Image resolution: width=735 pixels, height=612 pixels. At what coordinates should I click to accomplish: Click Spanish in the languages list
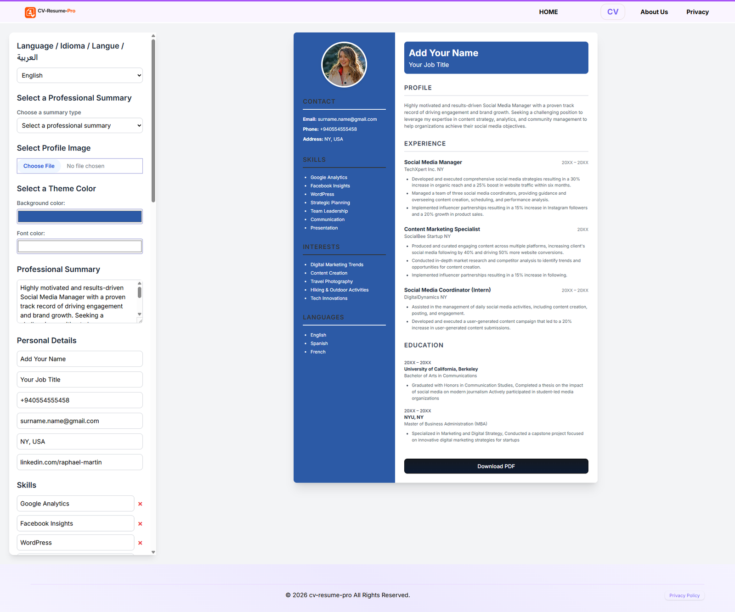[319, 343]
